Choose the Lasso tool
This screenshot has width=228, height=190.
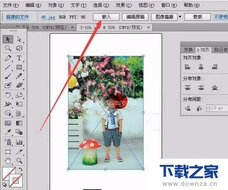point(19,48)
